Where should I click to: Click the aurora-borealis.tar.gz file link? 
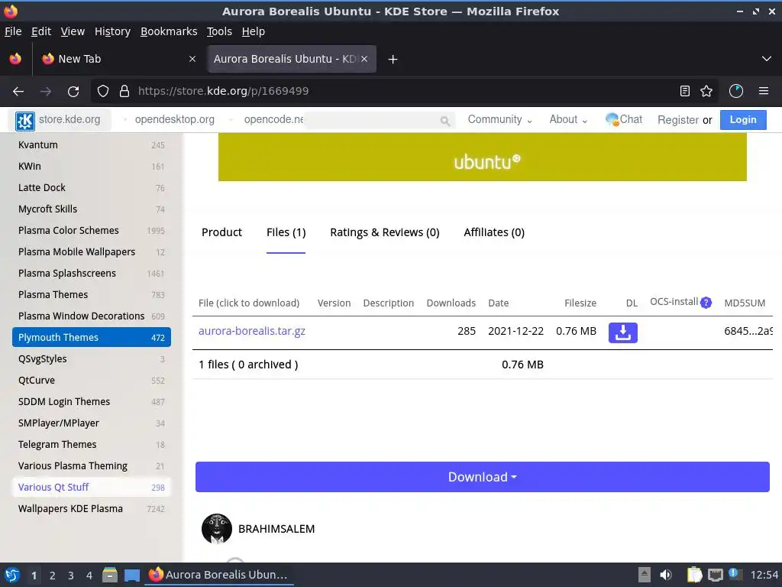point(252,331)
